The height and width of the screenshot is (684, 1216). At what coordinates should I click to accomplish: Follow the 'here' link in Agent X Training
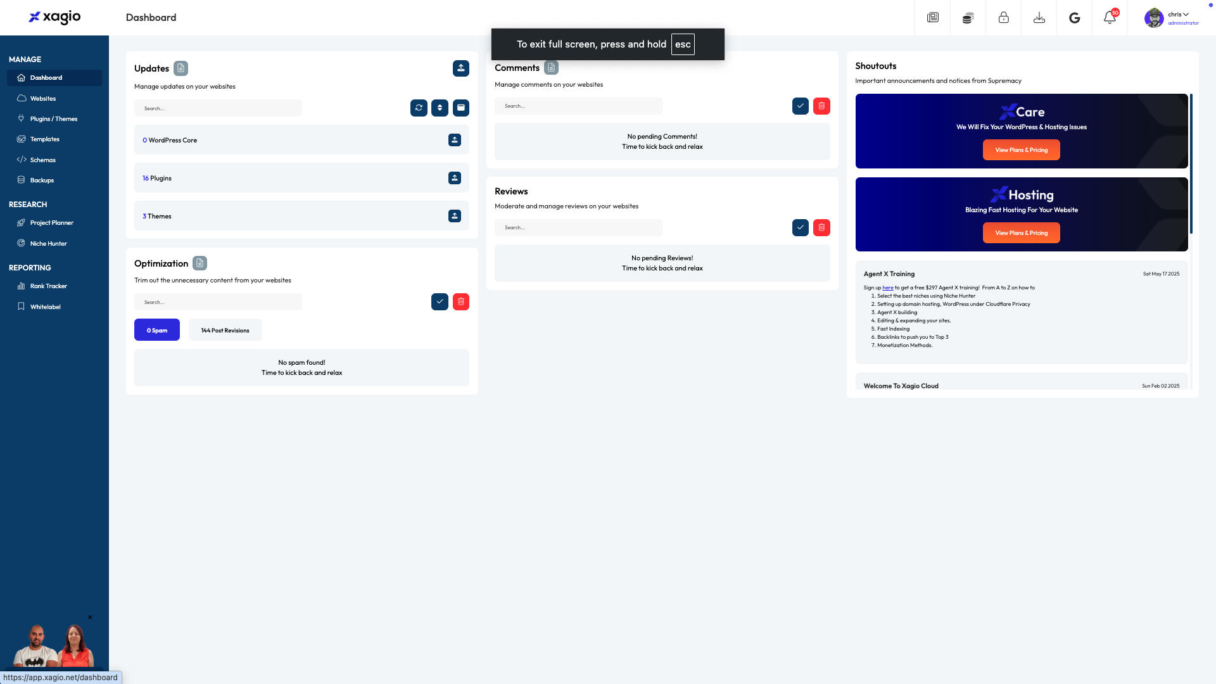[x=888, y=288]
